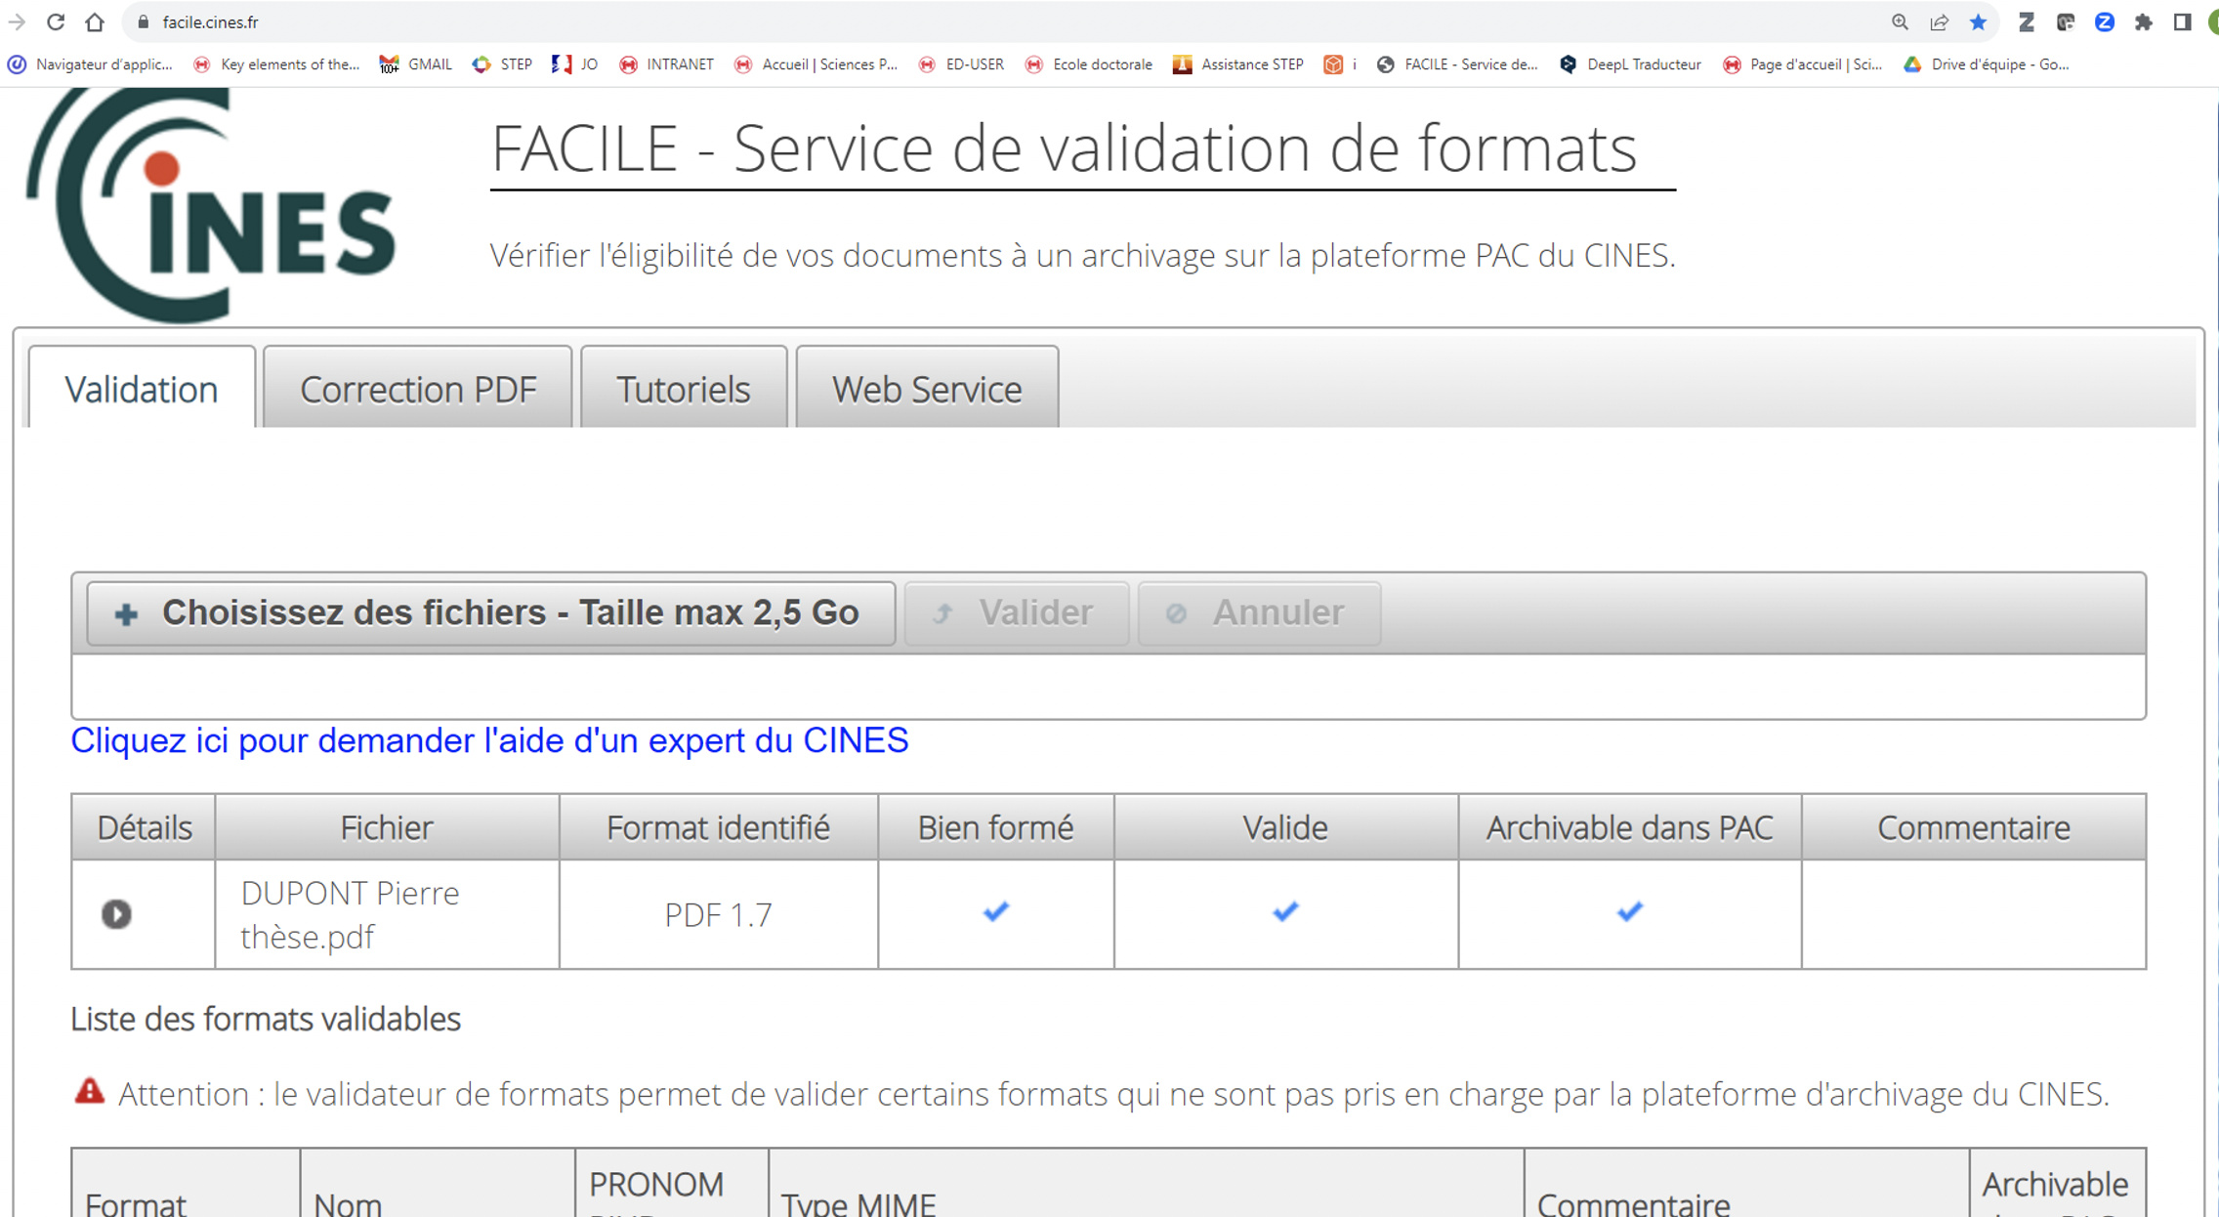Click the red warning triangle icon
This screenshot has height=1217, width=2219.
tap(89, 1091)
